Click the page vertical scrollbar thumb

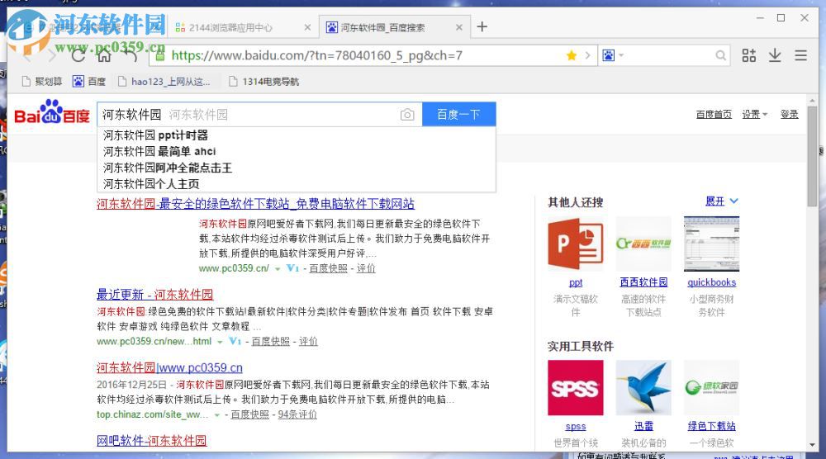(812, 156)
